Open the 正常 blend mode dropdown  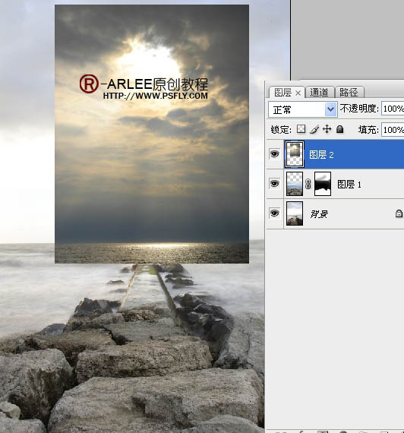(x=303, y=109)
